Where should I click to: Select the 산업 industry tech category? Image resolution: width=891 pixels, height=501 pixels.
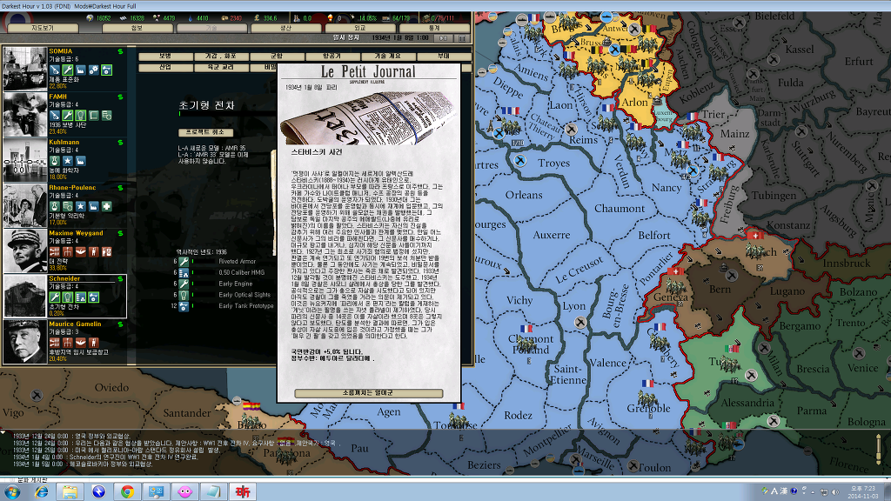[x=164, y=67]
